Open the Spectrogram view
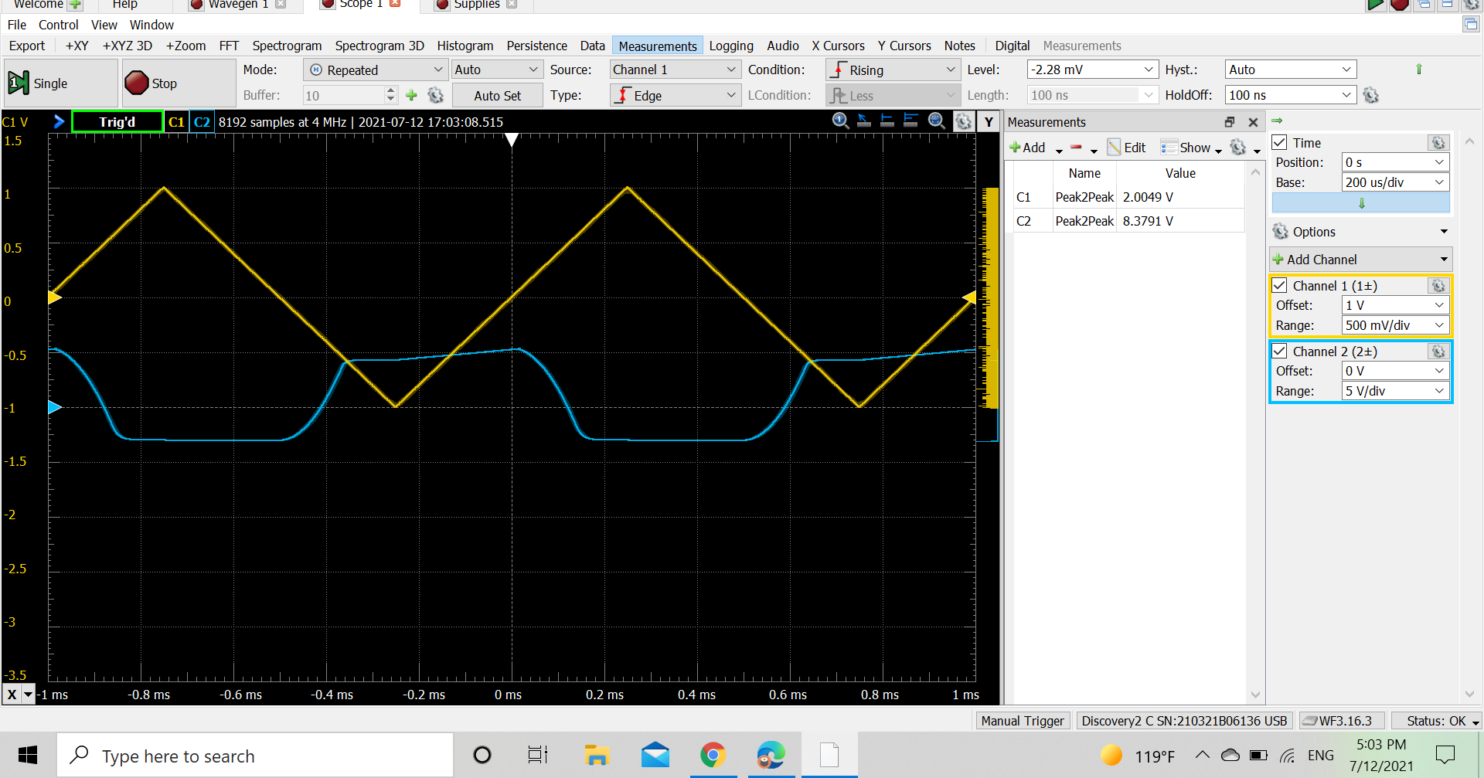The width and height of the screenshot is (1484, 778). pos(287,46)
